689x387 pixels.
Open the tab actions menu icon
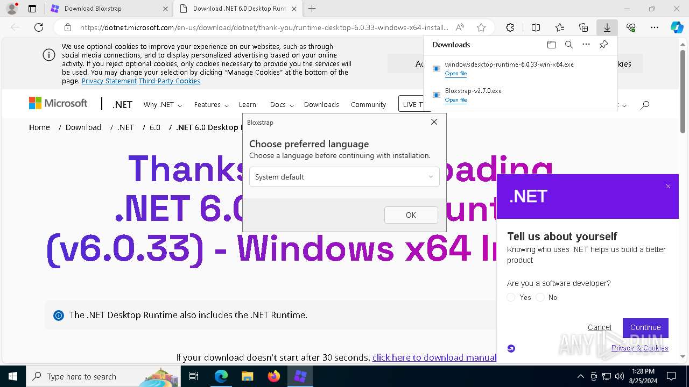pos(32,9)
